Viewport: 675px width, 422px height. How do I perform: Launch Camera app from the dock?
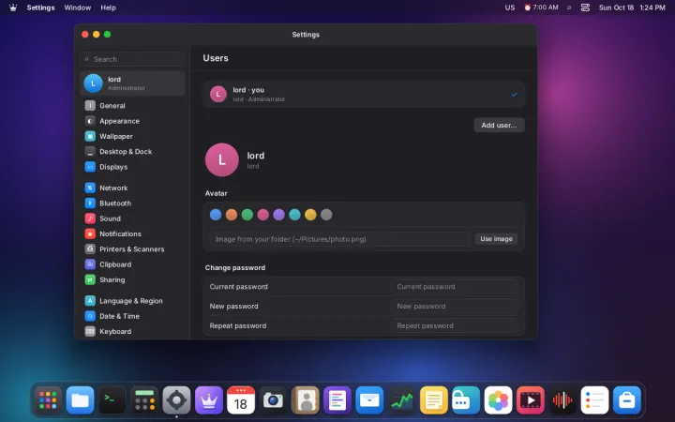pos(273,400)
